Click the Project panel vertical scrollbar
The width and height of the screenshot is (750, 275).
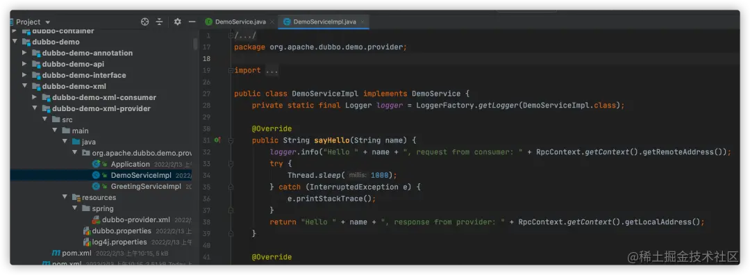(195, 44)
